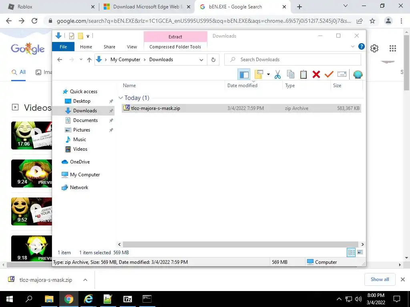This screenshot has height=307, width=410.
Task: Open Documents in navigation pane
Action: [x=85, y=120]
